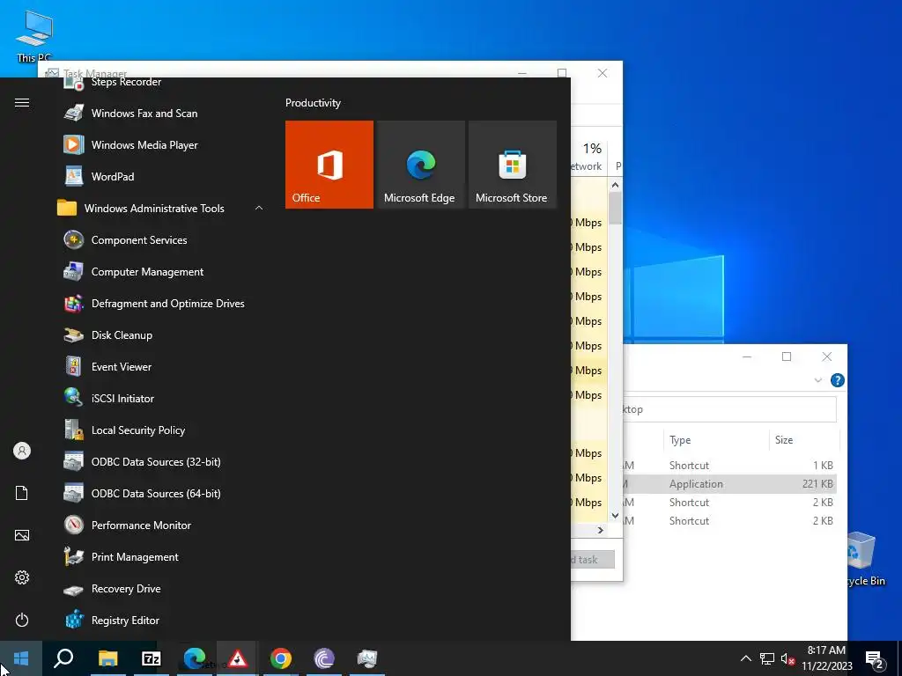
Task: Sort by the Type column header
Action: pyautogui.click(x=715, y=440)
